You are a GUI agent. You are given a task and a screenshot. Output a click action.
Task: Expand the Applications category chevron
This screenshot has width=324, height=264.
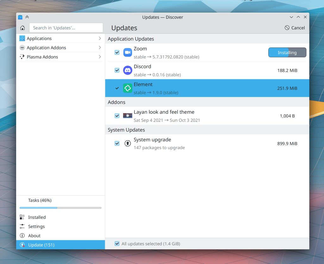tap(100, 39)
